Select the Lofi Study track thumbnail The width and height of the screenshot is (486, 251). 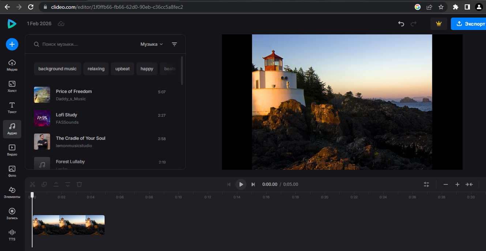[42, 118]
